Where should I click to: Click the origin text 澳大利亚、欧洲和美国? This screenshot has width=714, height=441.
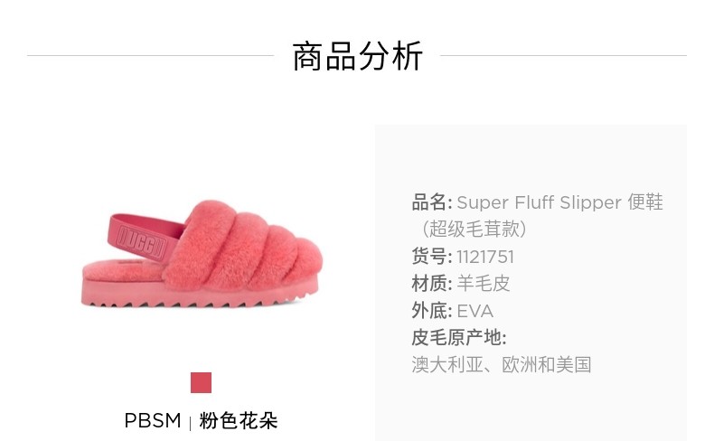pos(502,365)
